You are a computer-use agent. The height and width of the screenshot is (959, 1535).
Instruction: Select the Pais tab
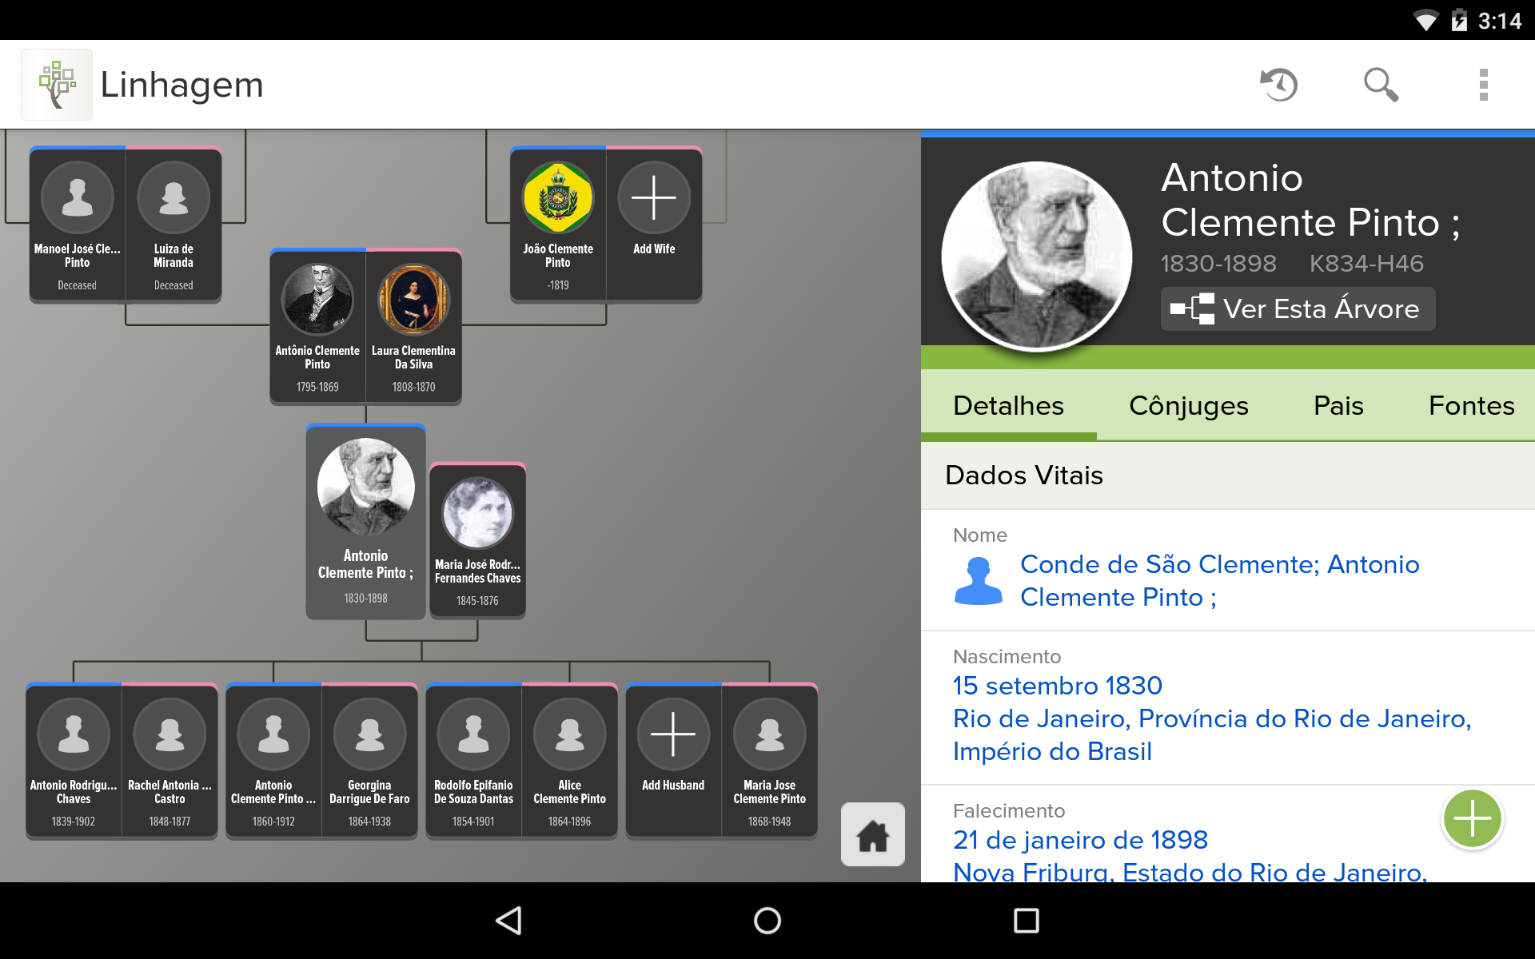pyautogui.click(x=1338, y=405)
